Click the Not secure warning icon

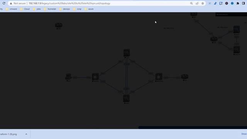point(11,3)
